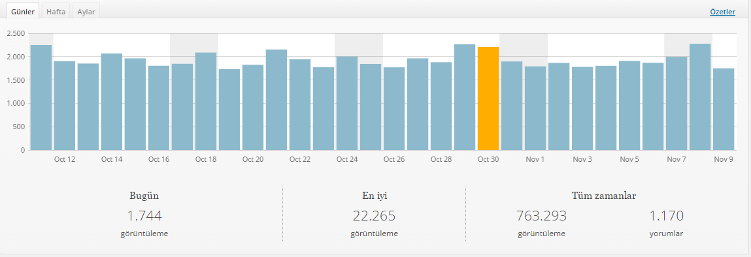Click the orange Oct 30 bar
Image resolution: width=751 pixels, height=257 pixels.
(488, 98)
